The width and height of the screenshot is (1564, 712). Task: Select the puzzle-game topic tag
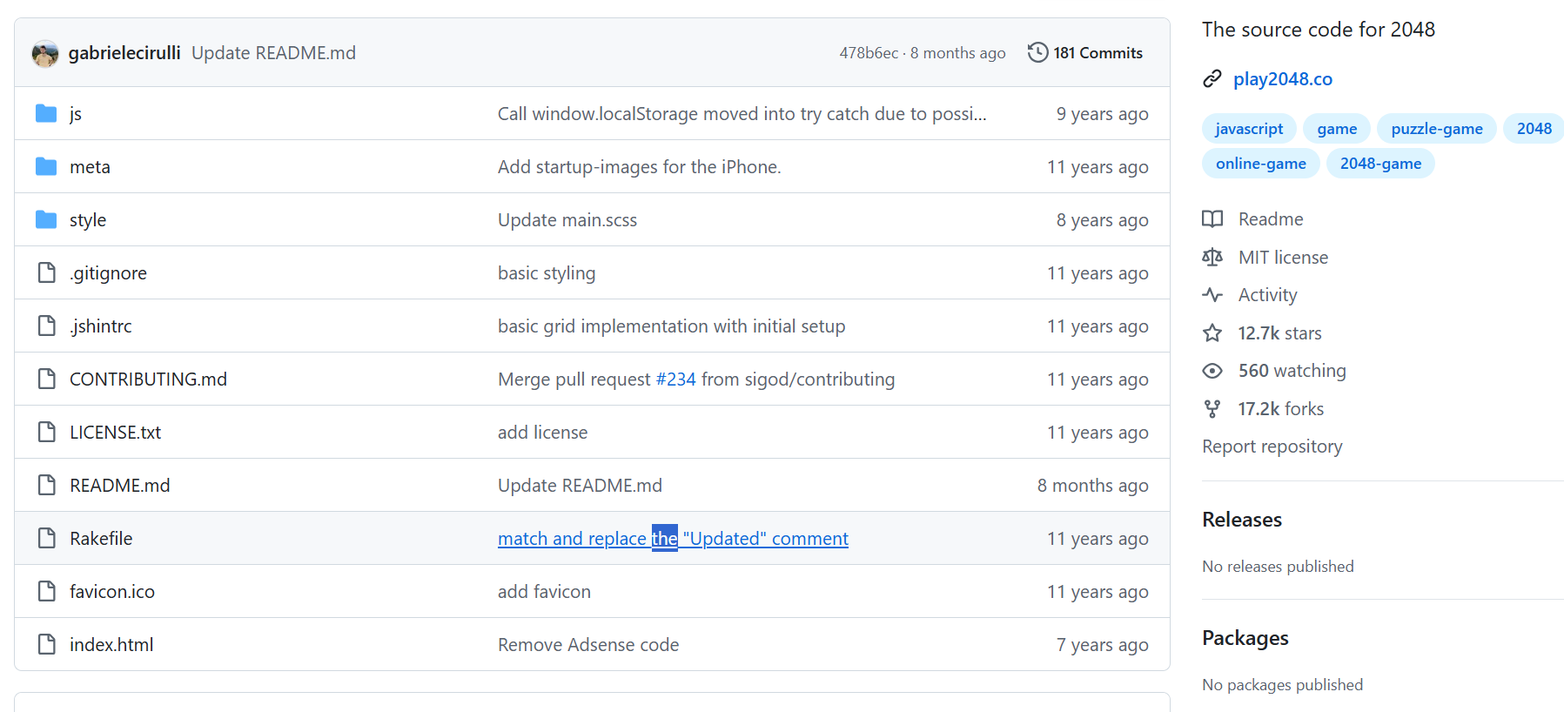coord(1436,129)
